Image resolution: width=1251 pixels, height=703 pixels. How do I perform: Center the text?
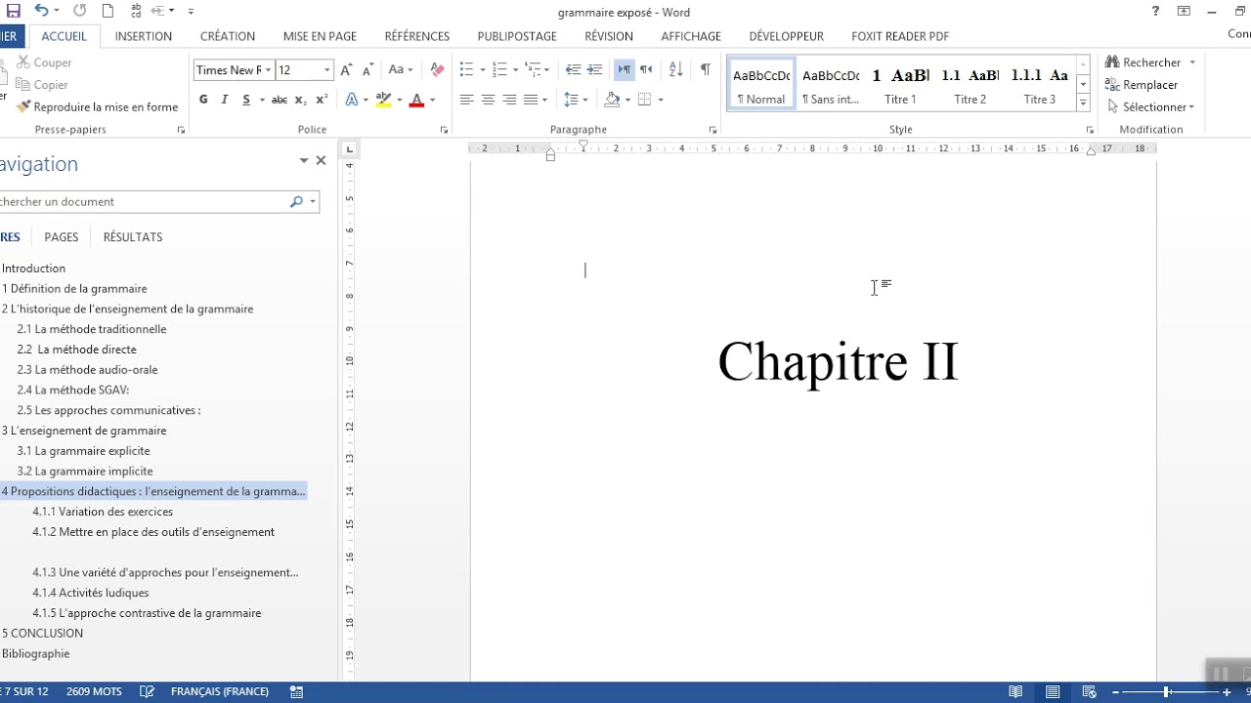coord(488,100)
